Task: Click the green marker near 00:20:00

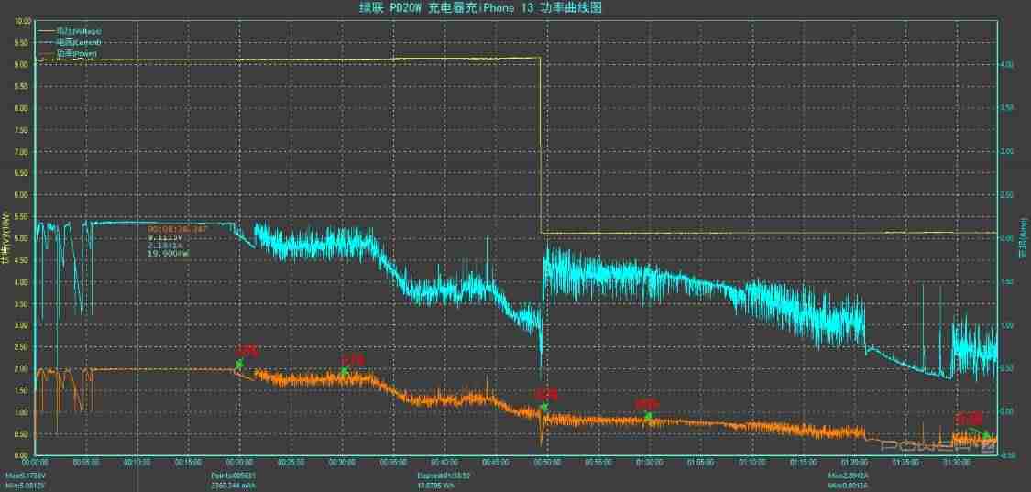Action: 239,364
